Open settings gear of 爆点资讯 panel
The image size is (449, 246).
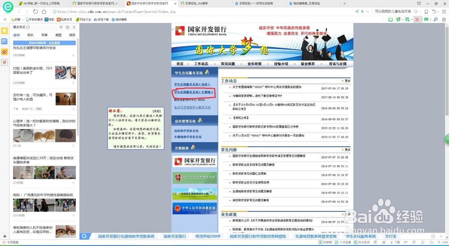pos(68,27)
